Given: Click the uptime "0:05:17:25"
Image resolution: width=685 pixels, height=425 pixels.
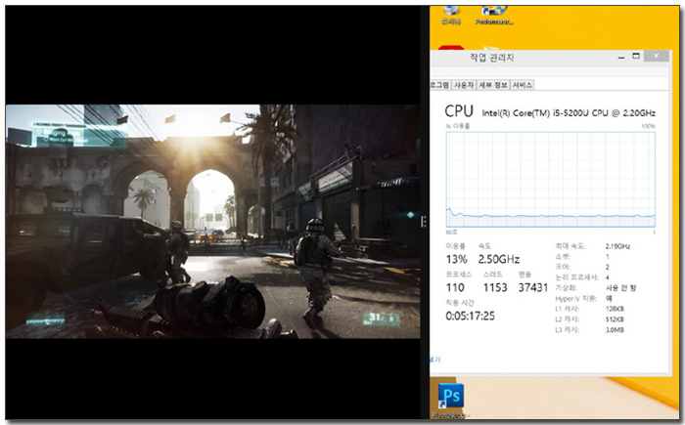Looking at the screenshot, I should click(x=470, y=316).
